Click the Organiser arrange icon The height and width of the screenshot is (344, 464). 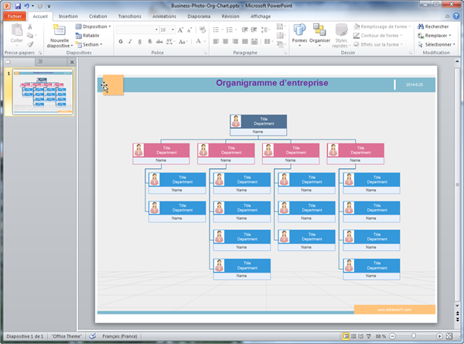[319, 33]
